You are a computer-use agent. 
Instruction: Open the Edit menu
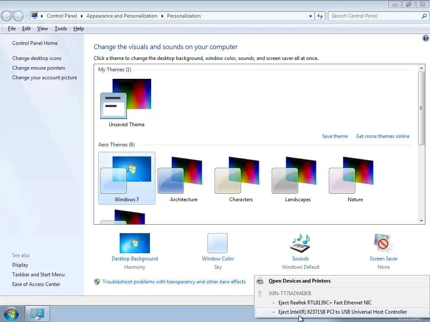[x=26, y=29]
